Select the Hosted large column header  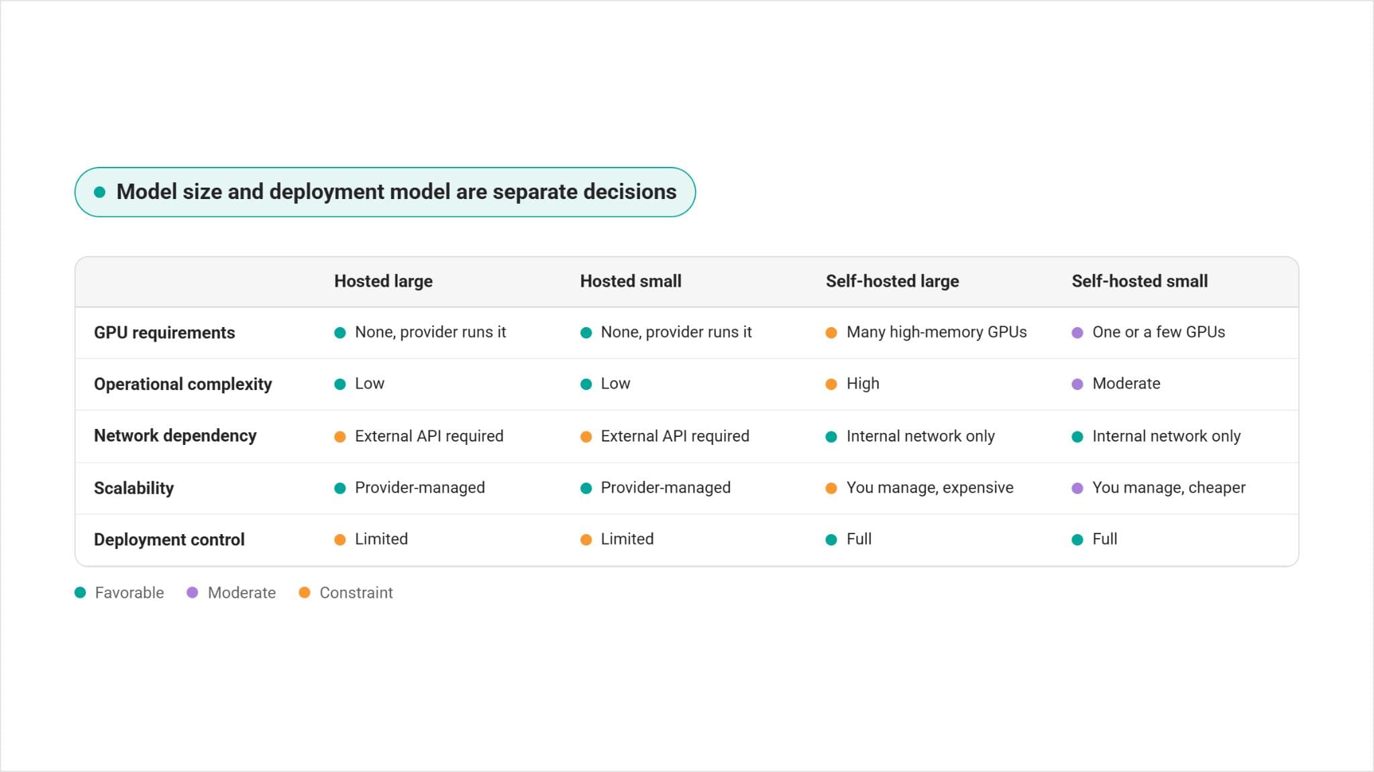tap(383, 281)
